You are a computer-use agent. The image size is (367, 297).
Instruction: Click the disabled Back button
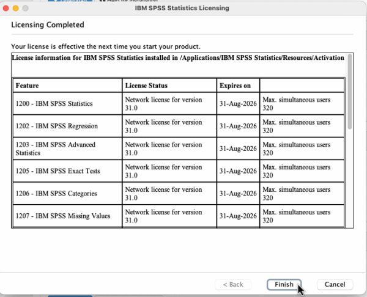233,284
